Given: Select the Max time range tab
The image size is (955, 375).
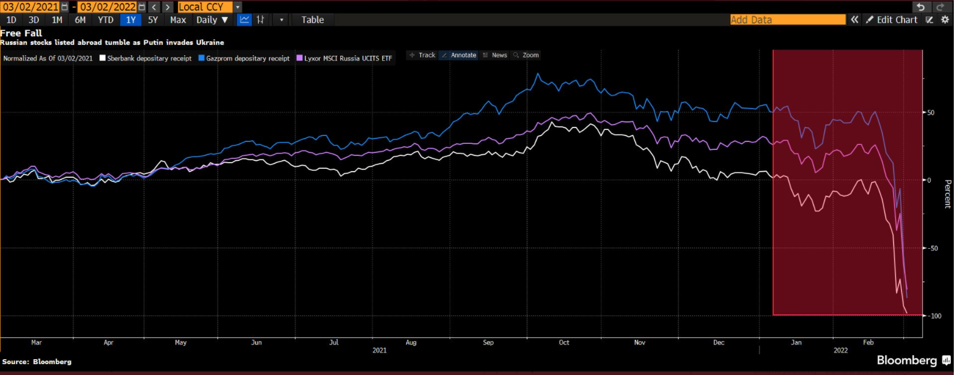Looking at the screenshot, I should 178,19.
